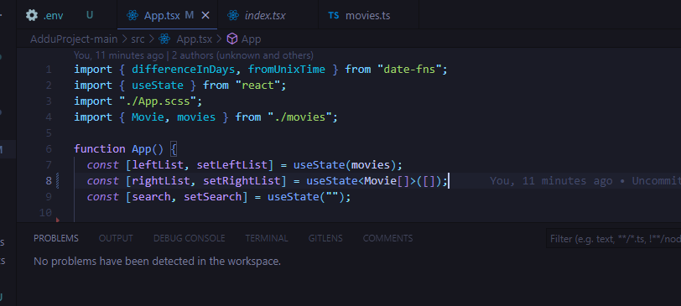Switch to the OUTPUT panel tab

pyautogui.click(x=116, y=238)
